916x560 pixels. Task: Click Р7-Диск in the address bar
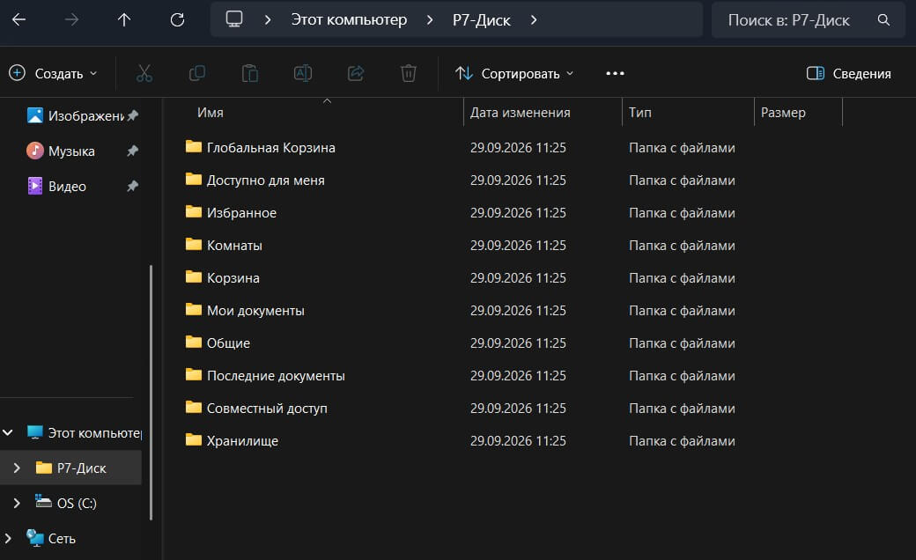[482, 20]
